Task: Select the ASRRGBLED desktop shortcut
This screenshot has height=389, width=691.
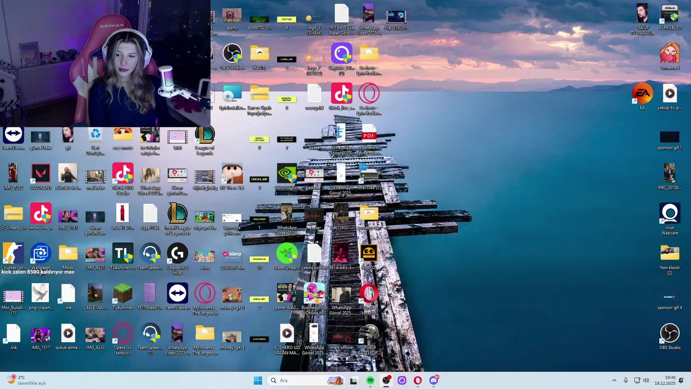Action: (x=670, y=17)
